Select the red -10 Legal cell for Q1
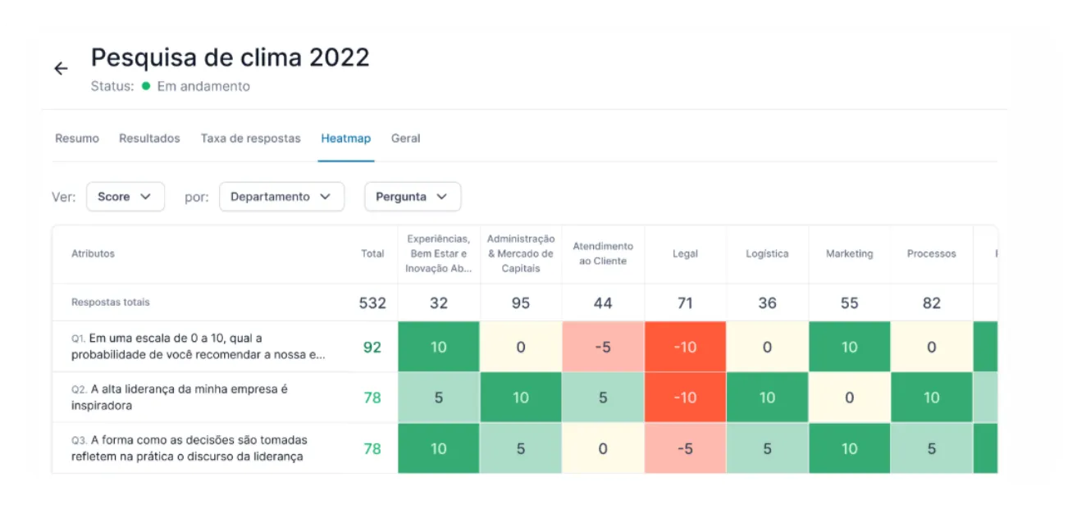The width and height of the screenshot is (1086, 509). 685,347
